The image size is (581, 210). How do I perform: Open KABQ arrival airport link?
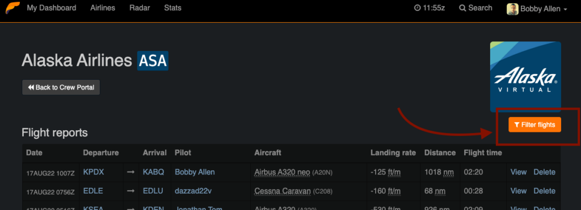click(153, 172)
